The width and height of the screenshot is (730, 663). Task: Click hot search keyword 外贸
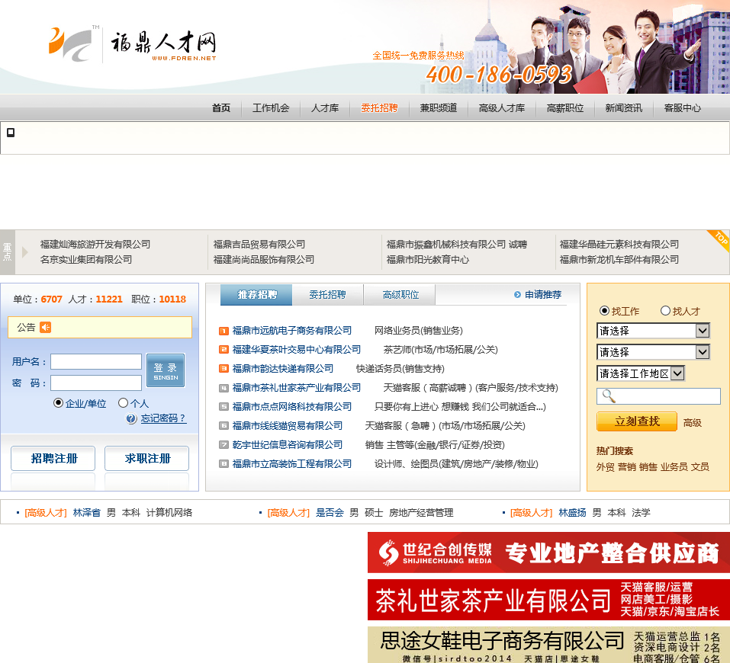click(605, 466)
